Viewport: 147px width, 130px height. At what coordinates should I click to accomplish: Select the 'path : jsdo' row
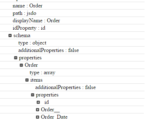[x=72, y=13]
